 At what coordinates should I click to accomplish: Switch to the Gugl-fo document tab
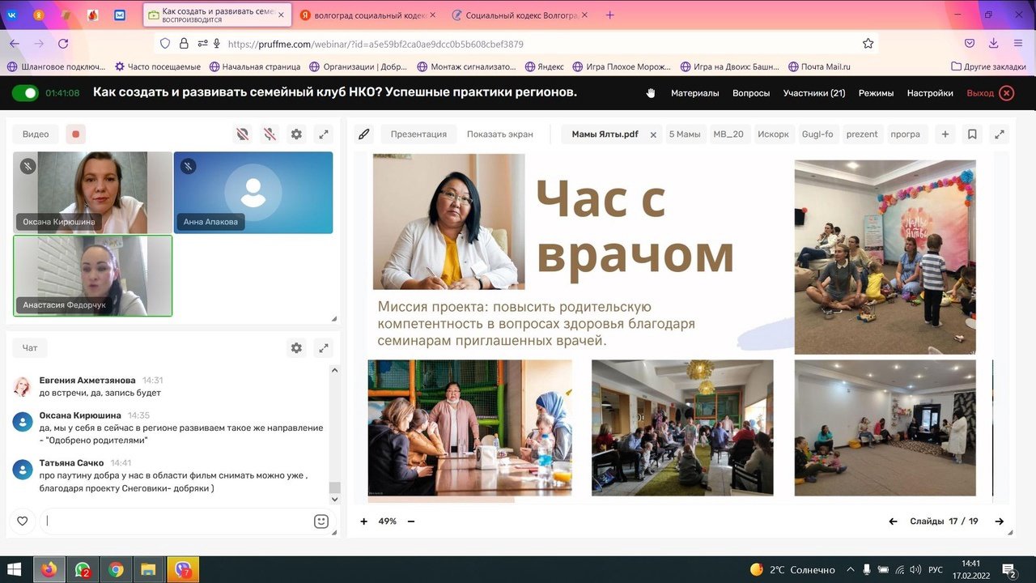pyautogui.click(x=817, y=134)
